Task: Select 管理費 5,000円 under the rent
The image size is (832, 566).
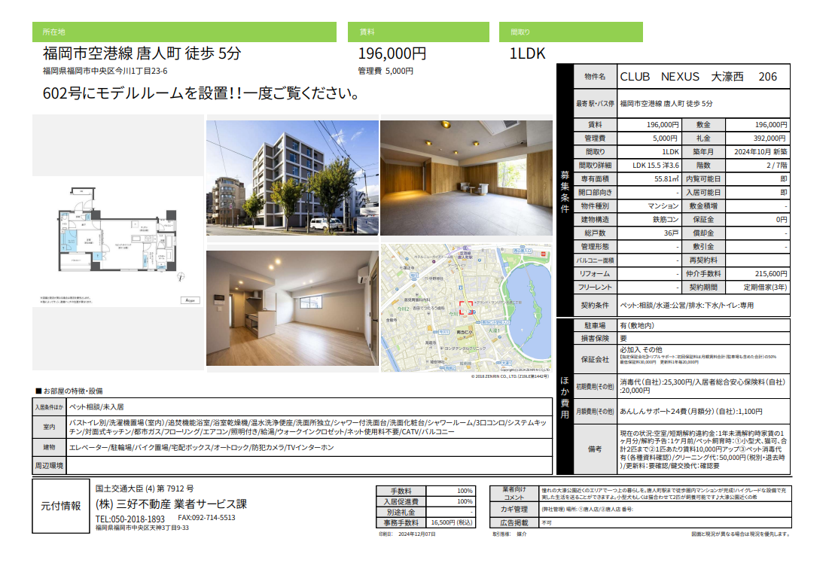Action: [386, 71]
